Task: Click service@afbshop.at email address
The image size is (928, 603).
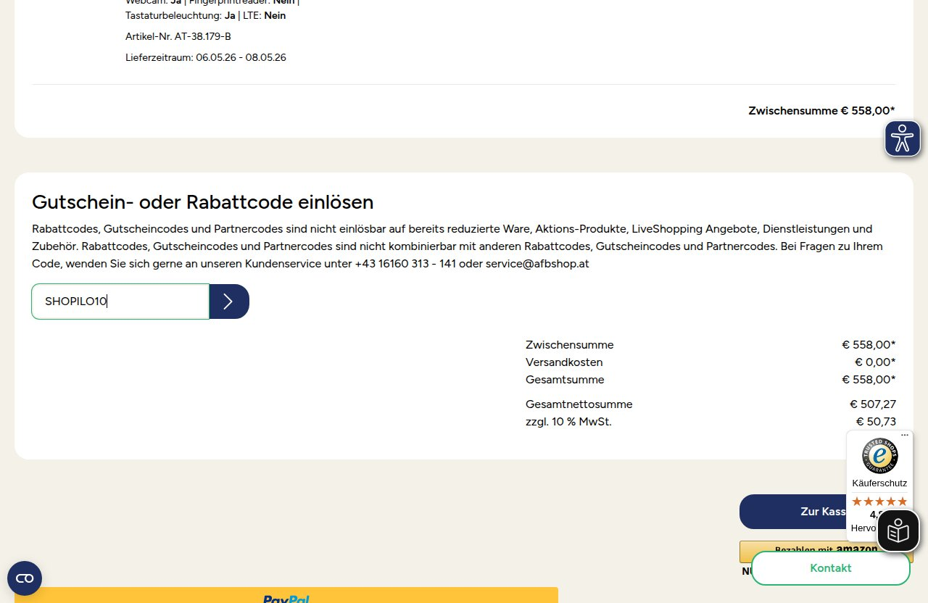Action: (537, 264)
